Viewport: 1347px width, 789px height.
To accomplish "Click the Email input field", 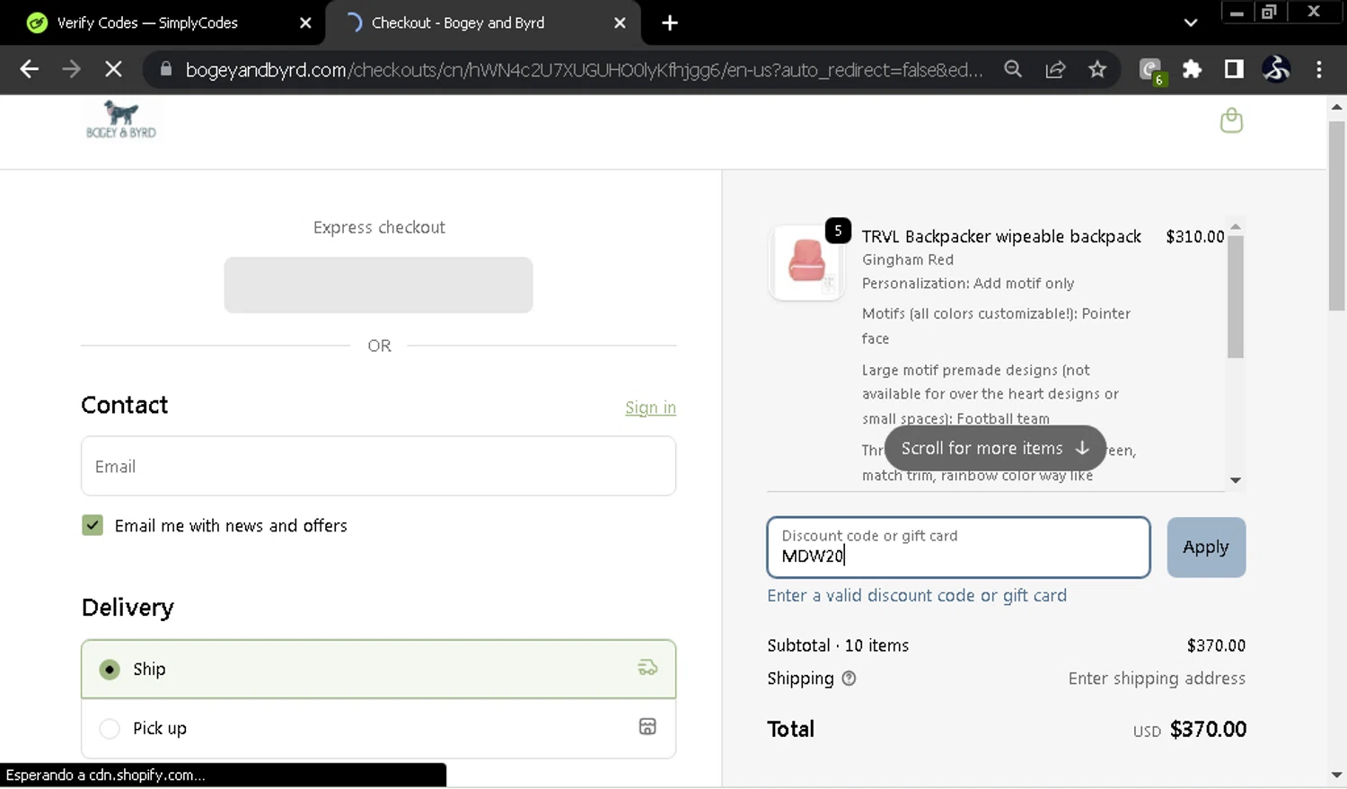I will click(378, 466).
